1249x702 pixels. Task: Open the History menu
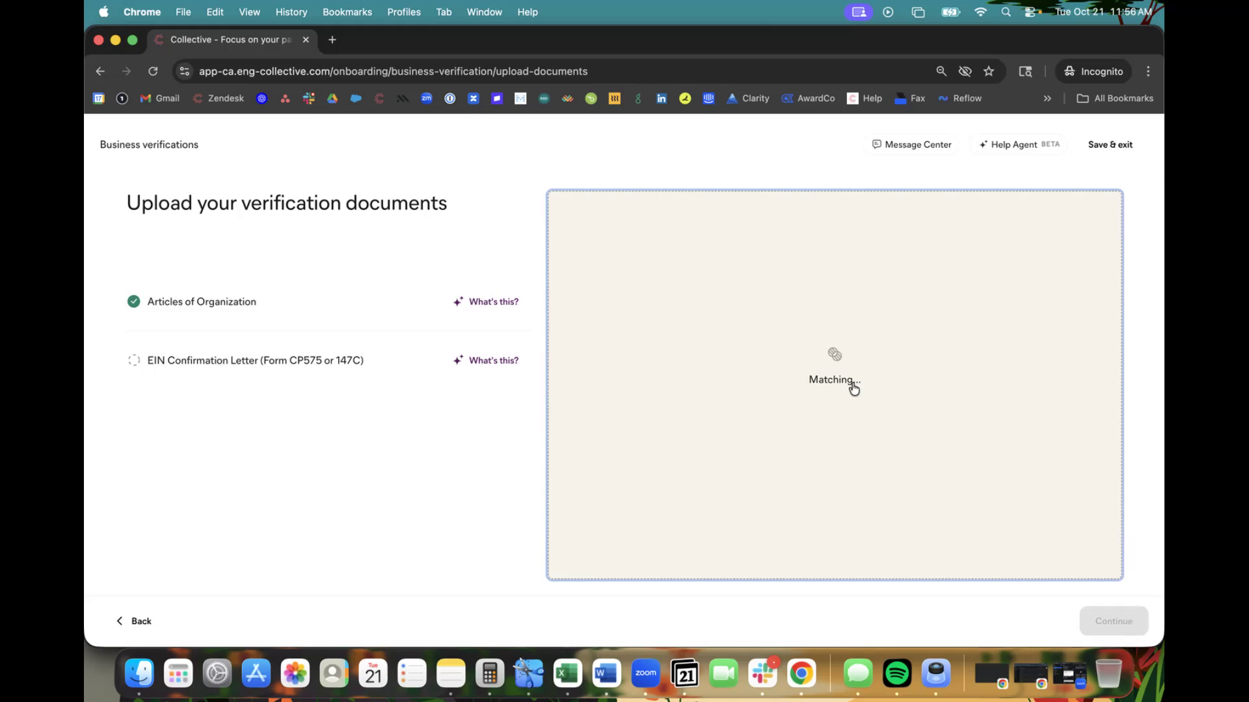click(x=291, y=12)
